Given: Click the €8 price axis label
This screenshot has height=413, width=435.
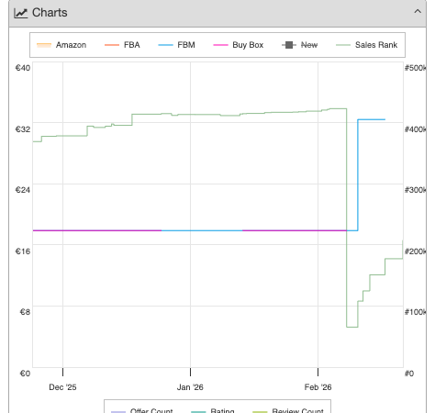Looking at the screenshot, I should coord(25,312).
